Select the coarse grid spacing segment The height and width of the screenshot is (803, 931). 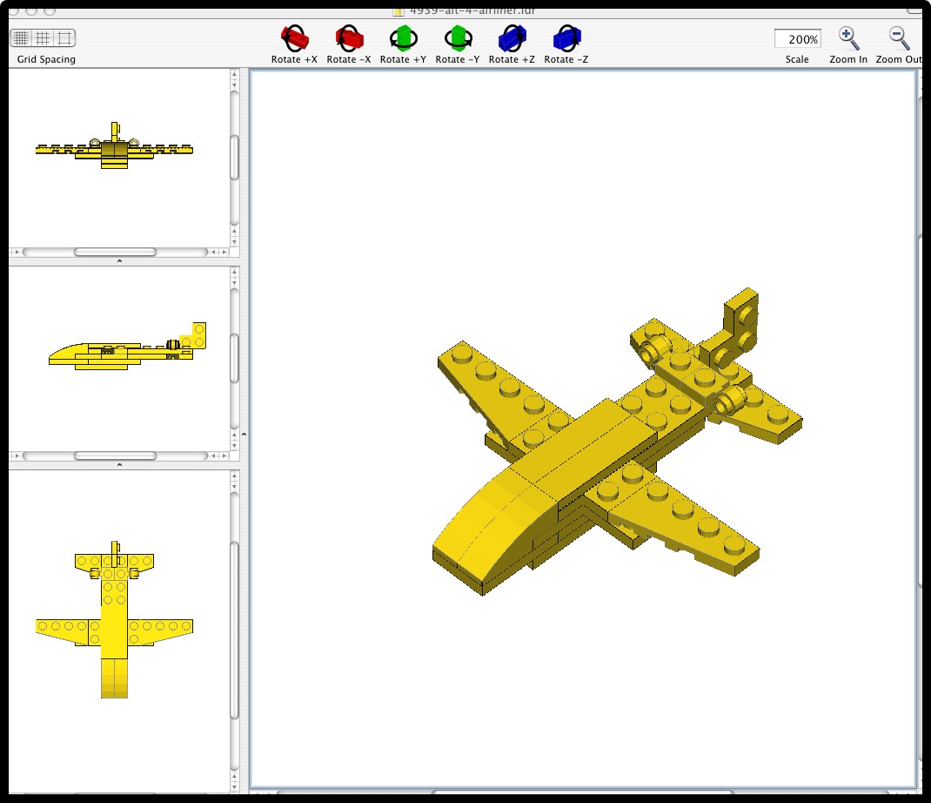click(x=64, y=38)
